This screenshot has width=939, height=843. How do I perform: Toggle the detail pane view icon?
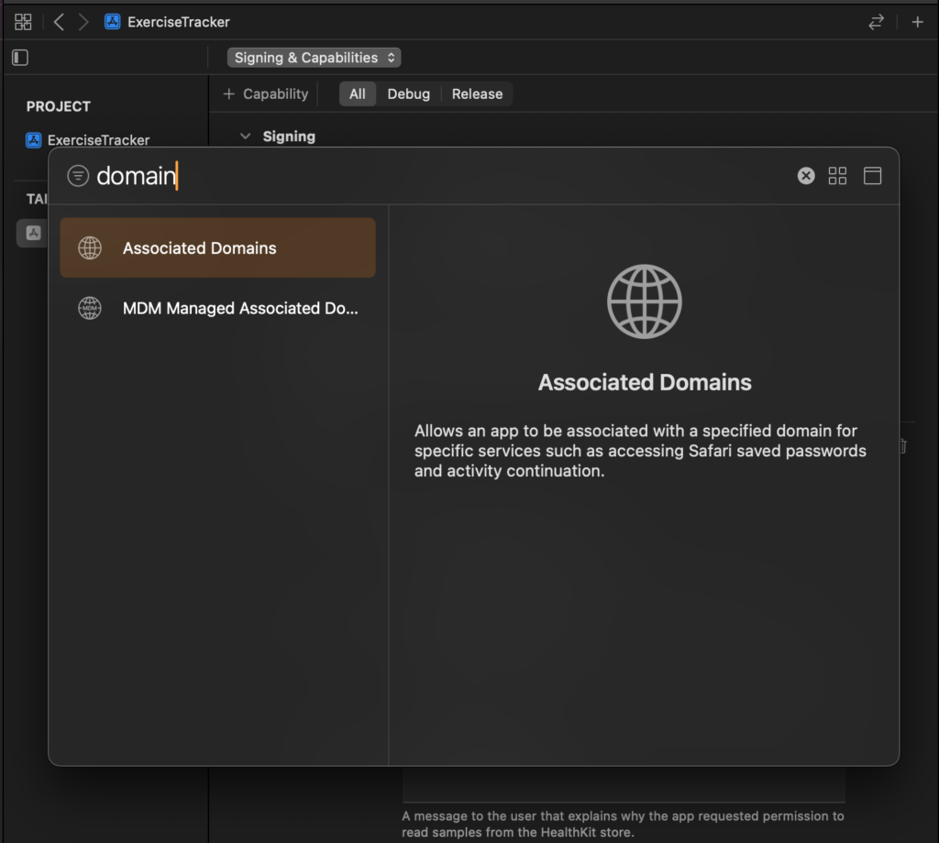873,176
